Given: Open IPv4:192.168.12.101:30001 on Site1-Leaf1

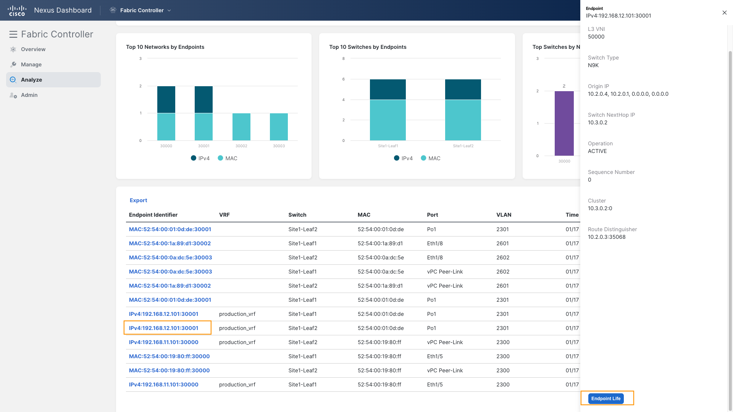Looking at the screenshot, I should [163, 314].
